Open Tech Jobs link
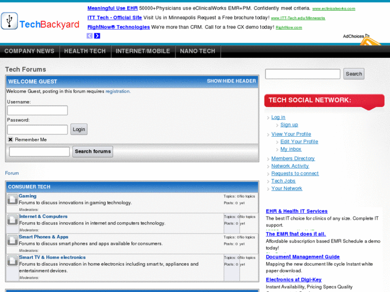The image size is (390, 292). pos(283,181)
